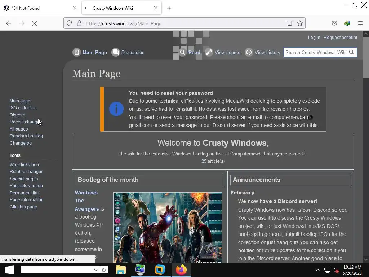Click the Log in link
This screenshot has width=369, height=277.
tap(314, 38)
